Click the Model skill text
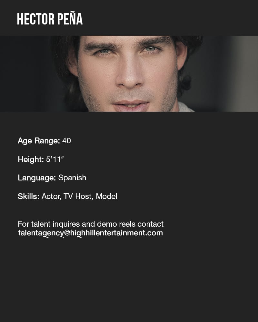258x322 pixels. 106,196
